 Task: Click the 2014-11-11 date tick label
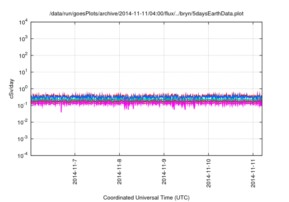(x=253, y=173)
